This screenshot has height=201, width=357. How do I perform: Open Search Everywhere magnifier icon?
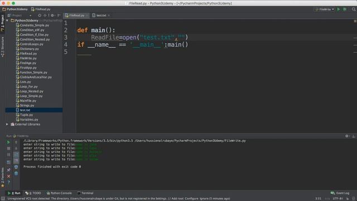pos(354,9)
